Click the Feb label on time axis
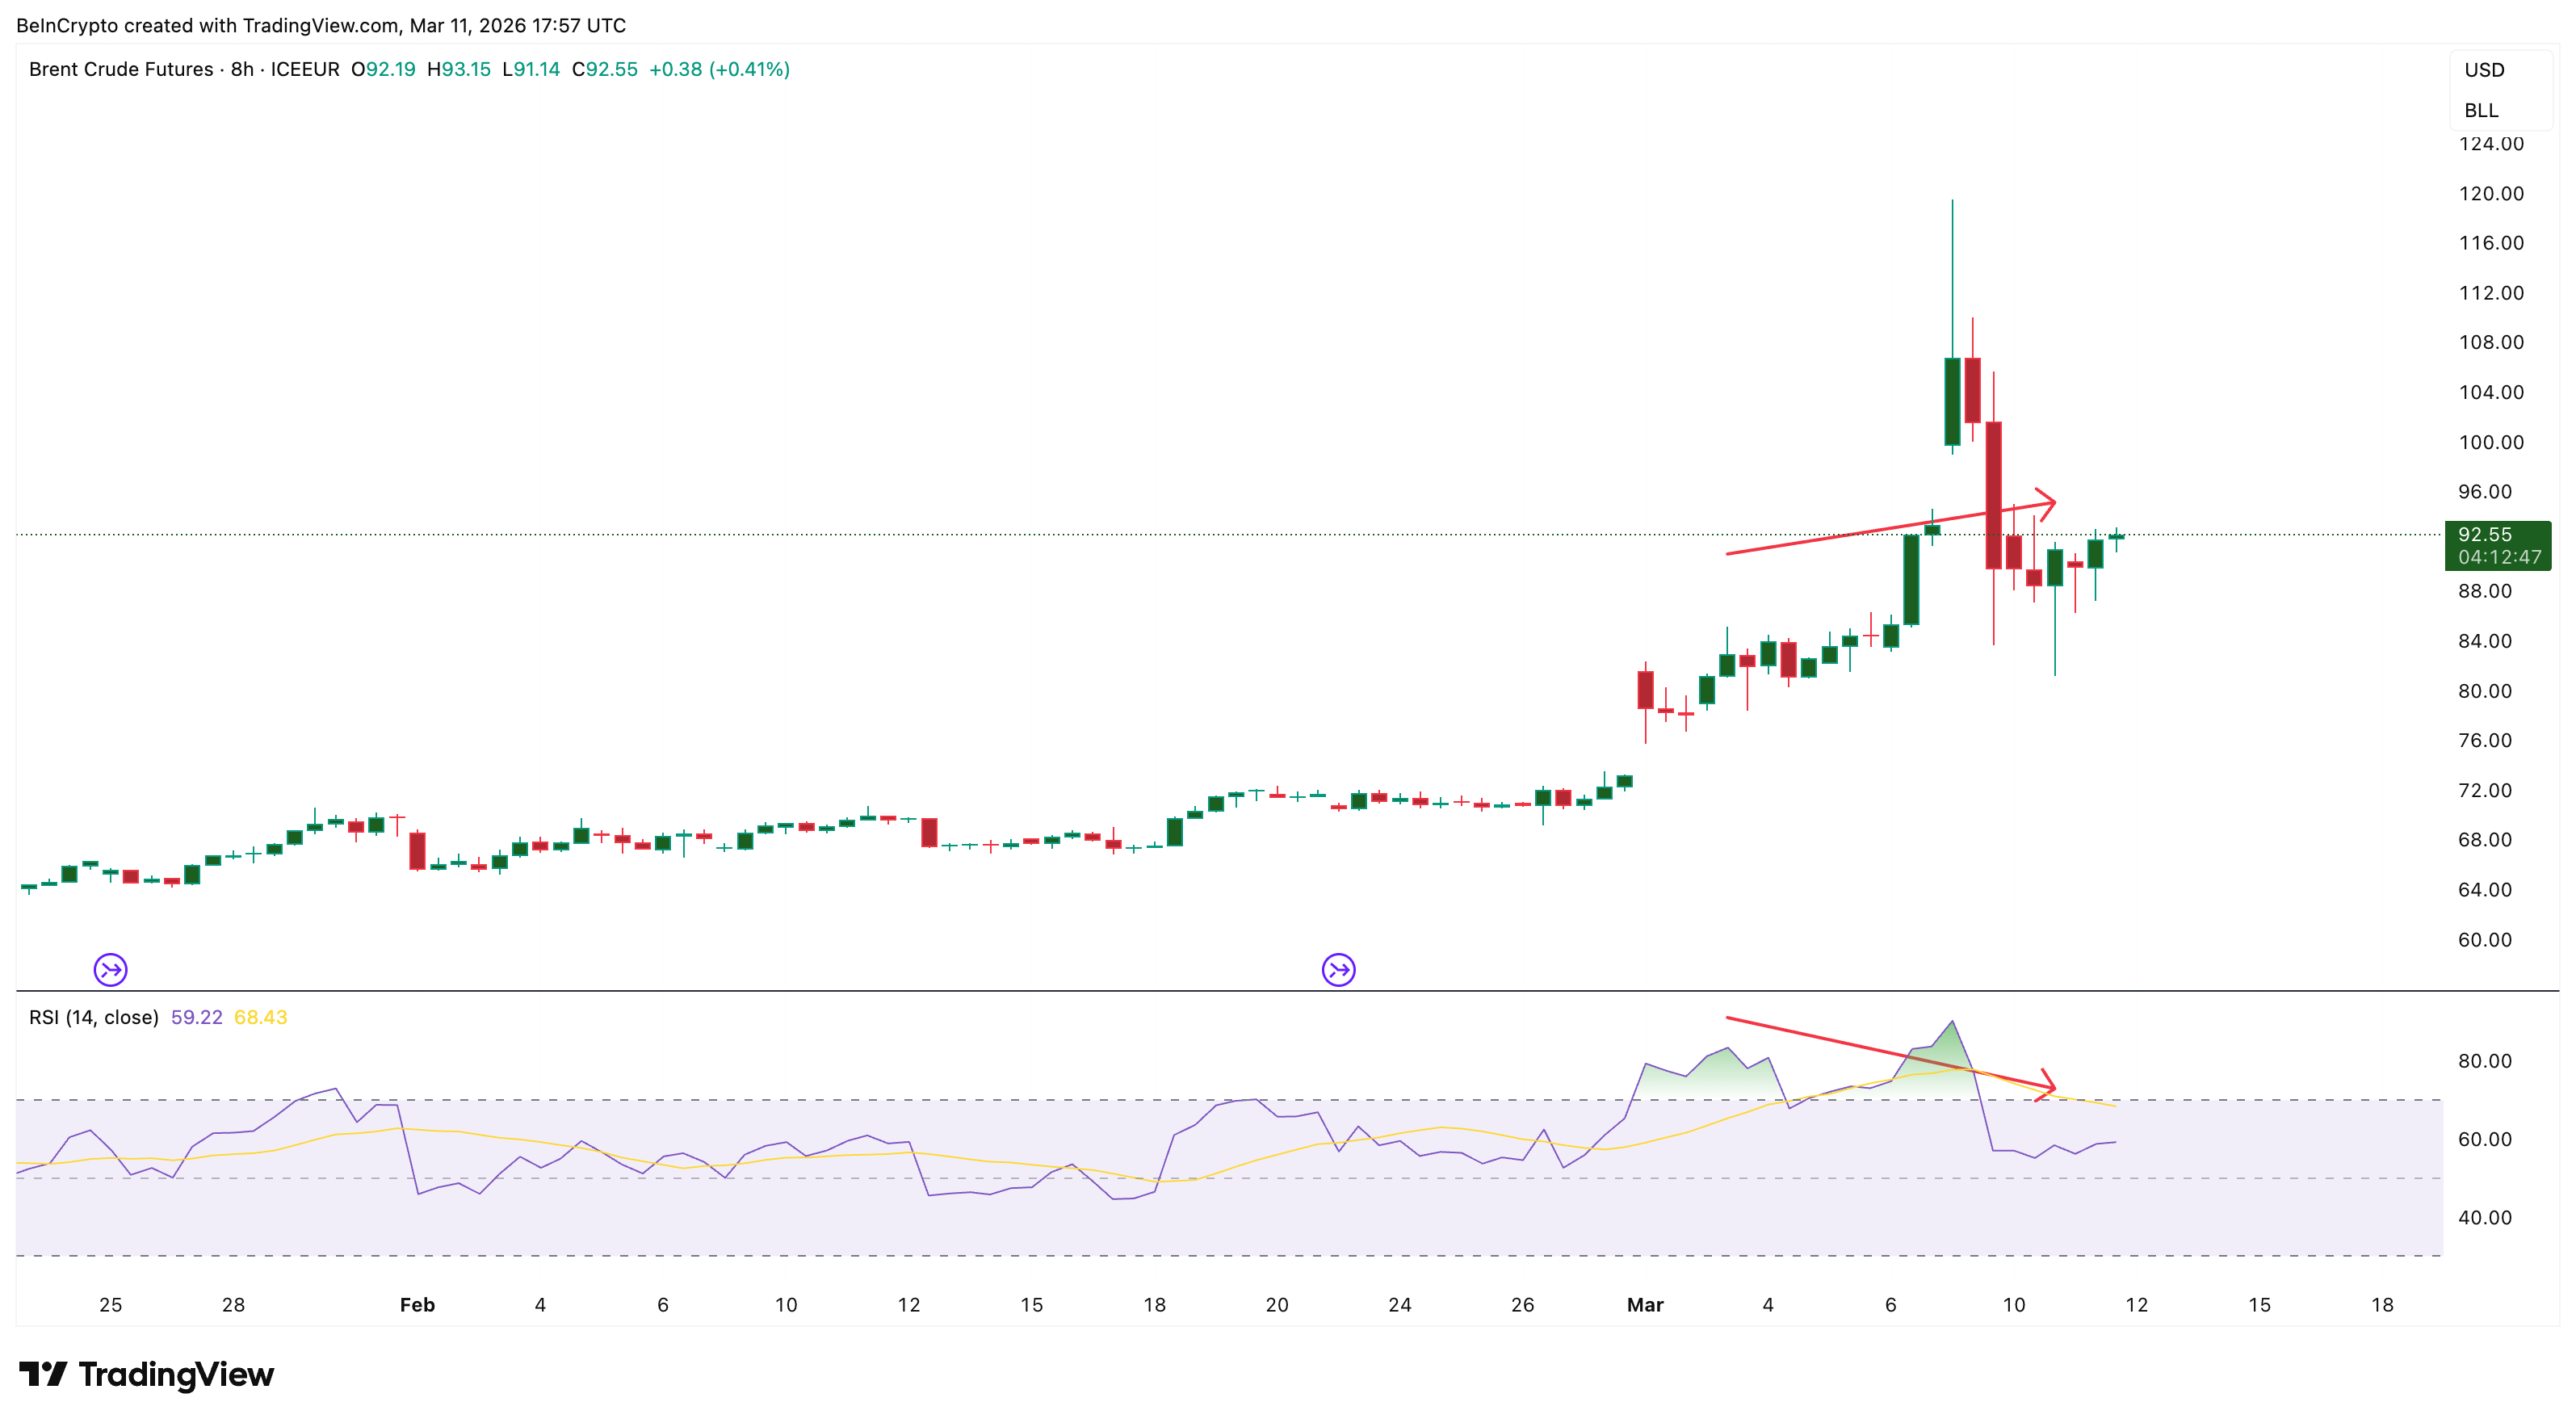2576x1423 pixels. tap(417, 1304)
